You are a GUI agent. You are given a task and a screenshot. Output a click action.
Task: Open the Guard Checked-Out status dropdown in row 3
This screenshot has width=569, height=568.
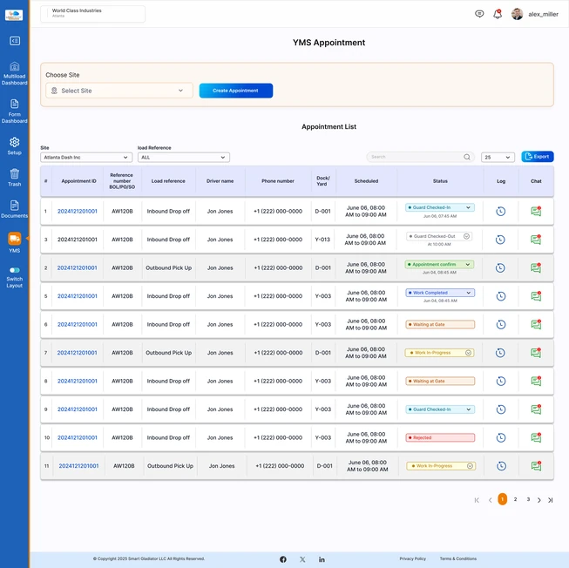tap(439, 236)
